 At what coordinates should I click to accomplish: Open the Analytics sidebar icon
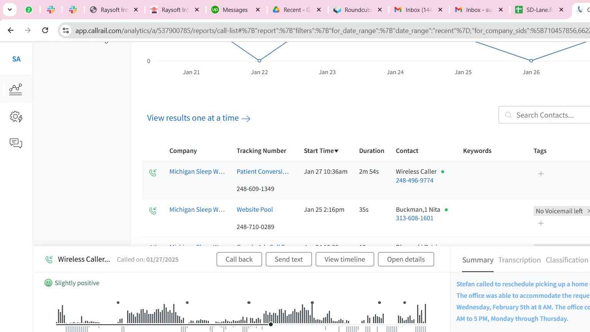16,90
